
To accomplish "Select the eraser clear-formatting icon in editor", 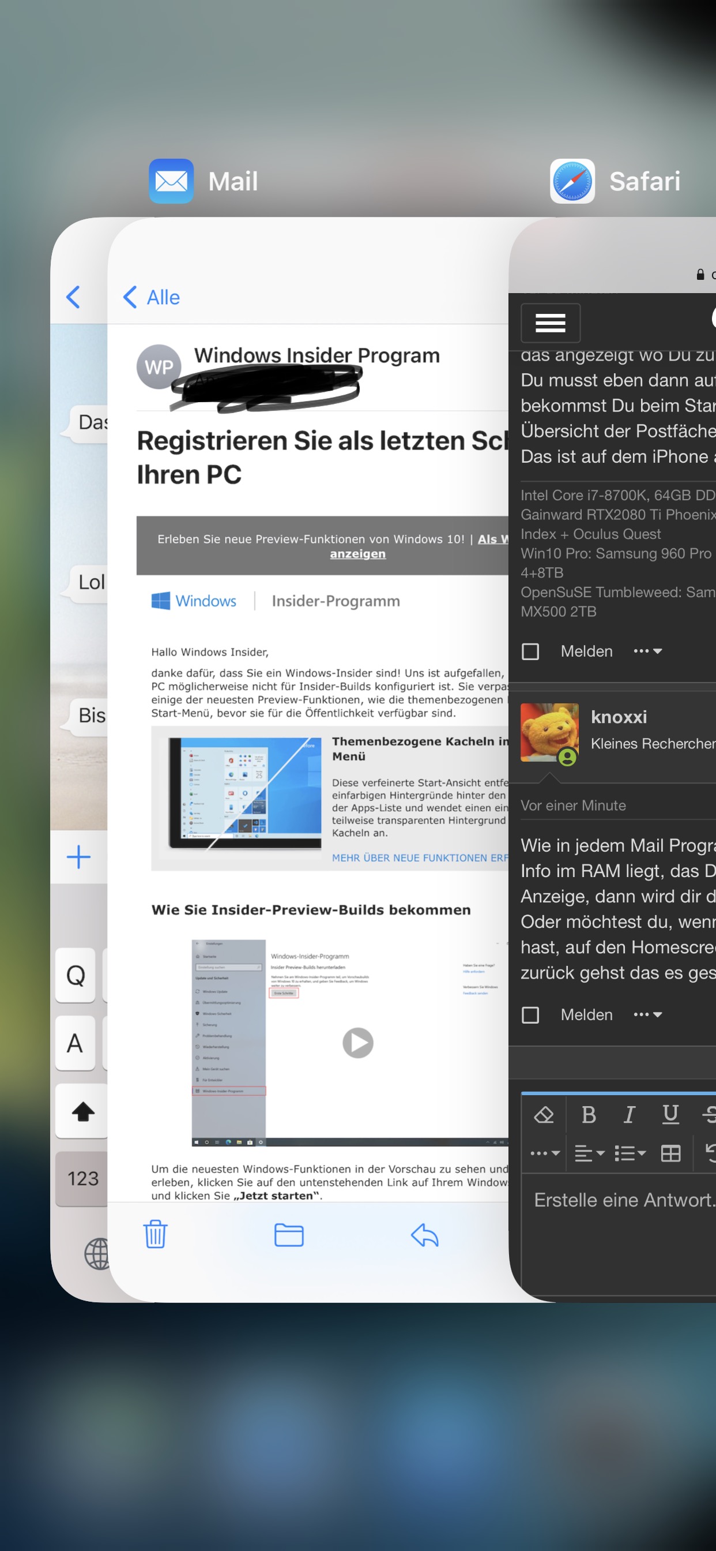I will [x=543, y=1114].
